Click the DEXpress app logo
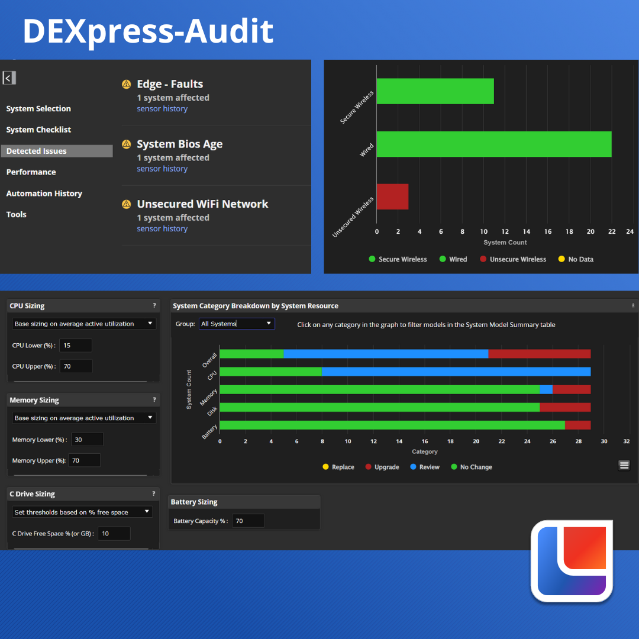This screenshot has width=639, height=639. (572, 561)
